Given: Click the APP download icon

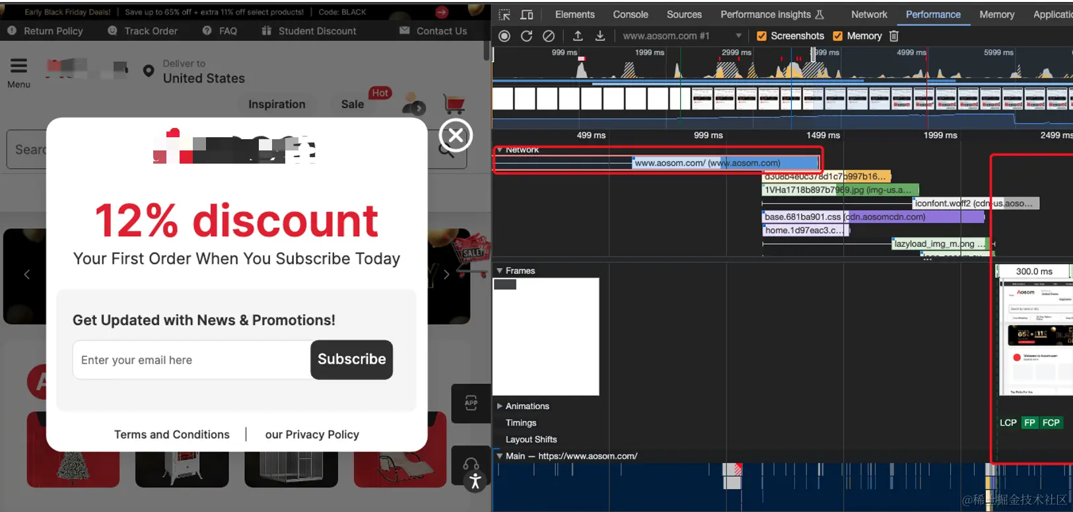Looking at the screenshot, I should [x=471, y=404].
